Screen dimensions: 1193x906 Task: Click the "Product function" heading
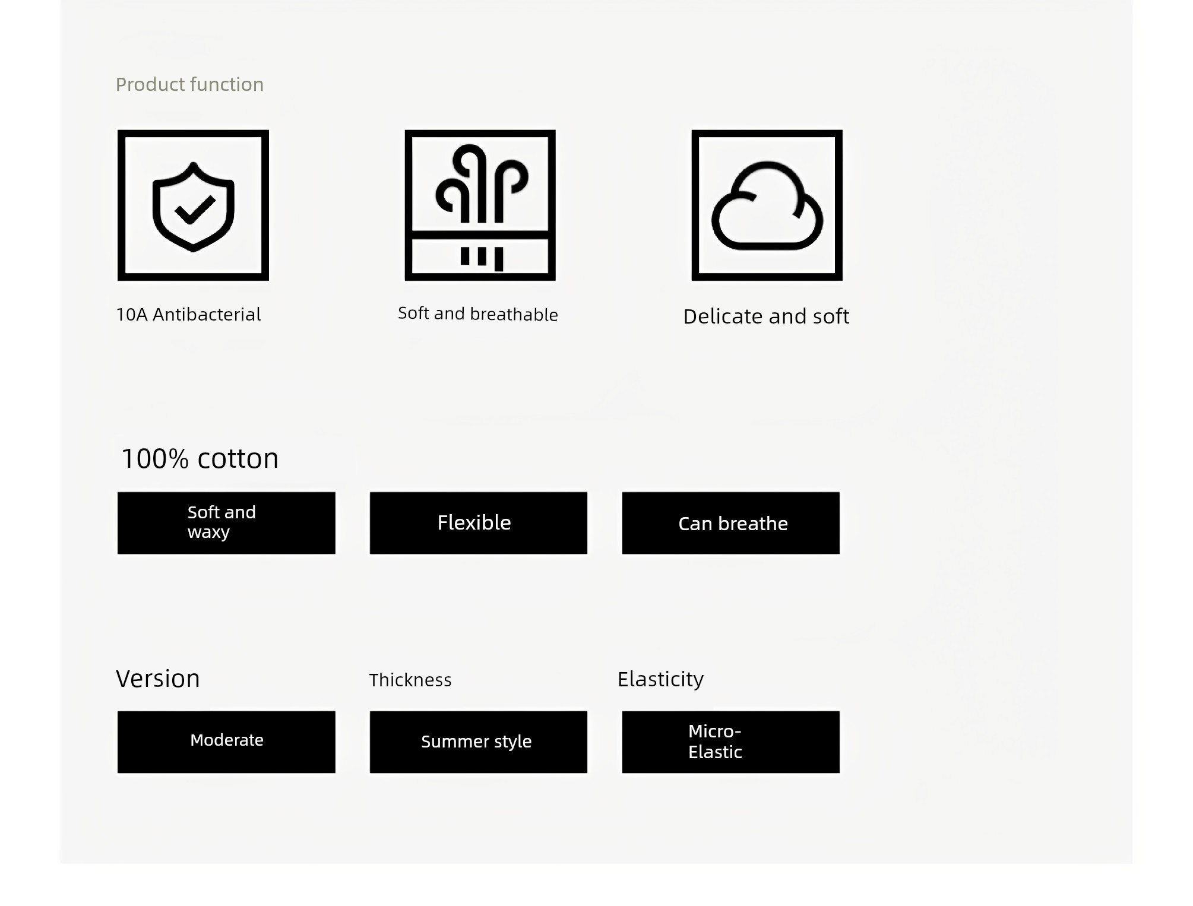189,84
